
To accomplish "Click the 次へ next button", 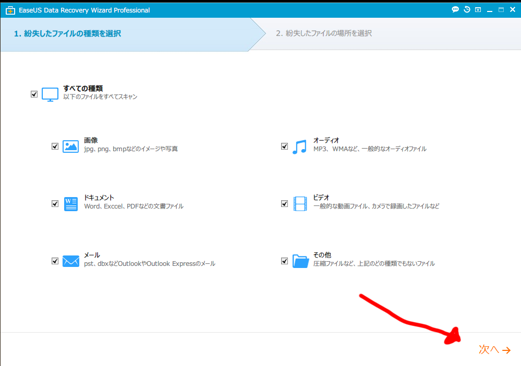I will [494, 349].
